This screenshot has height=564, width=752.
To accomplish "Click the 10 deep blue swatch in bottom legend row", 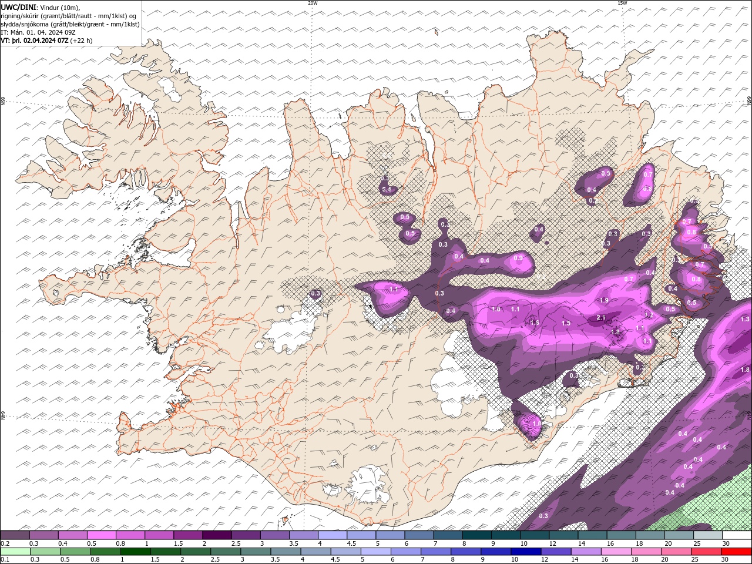I will click(526, 552).
